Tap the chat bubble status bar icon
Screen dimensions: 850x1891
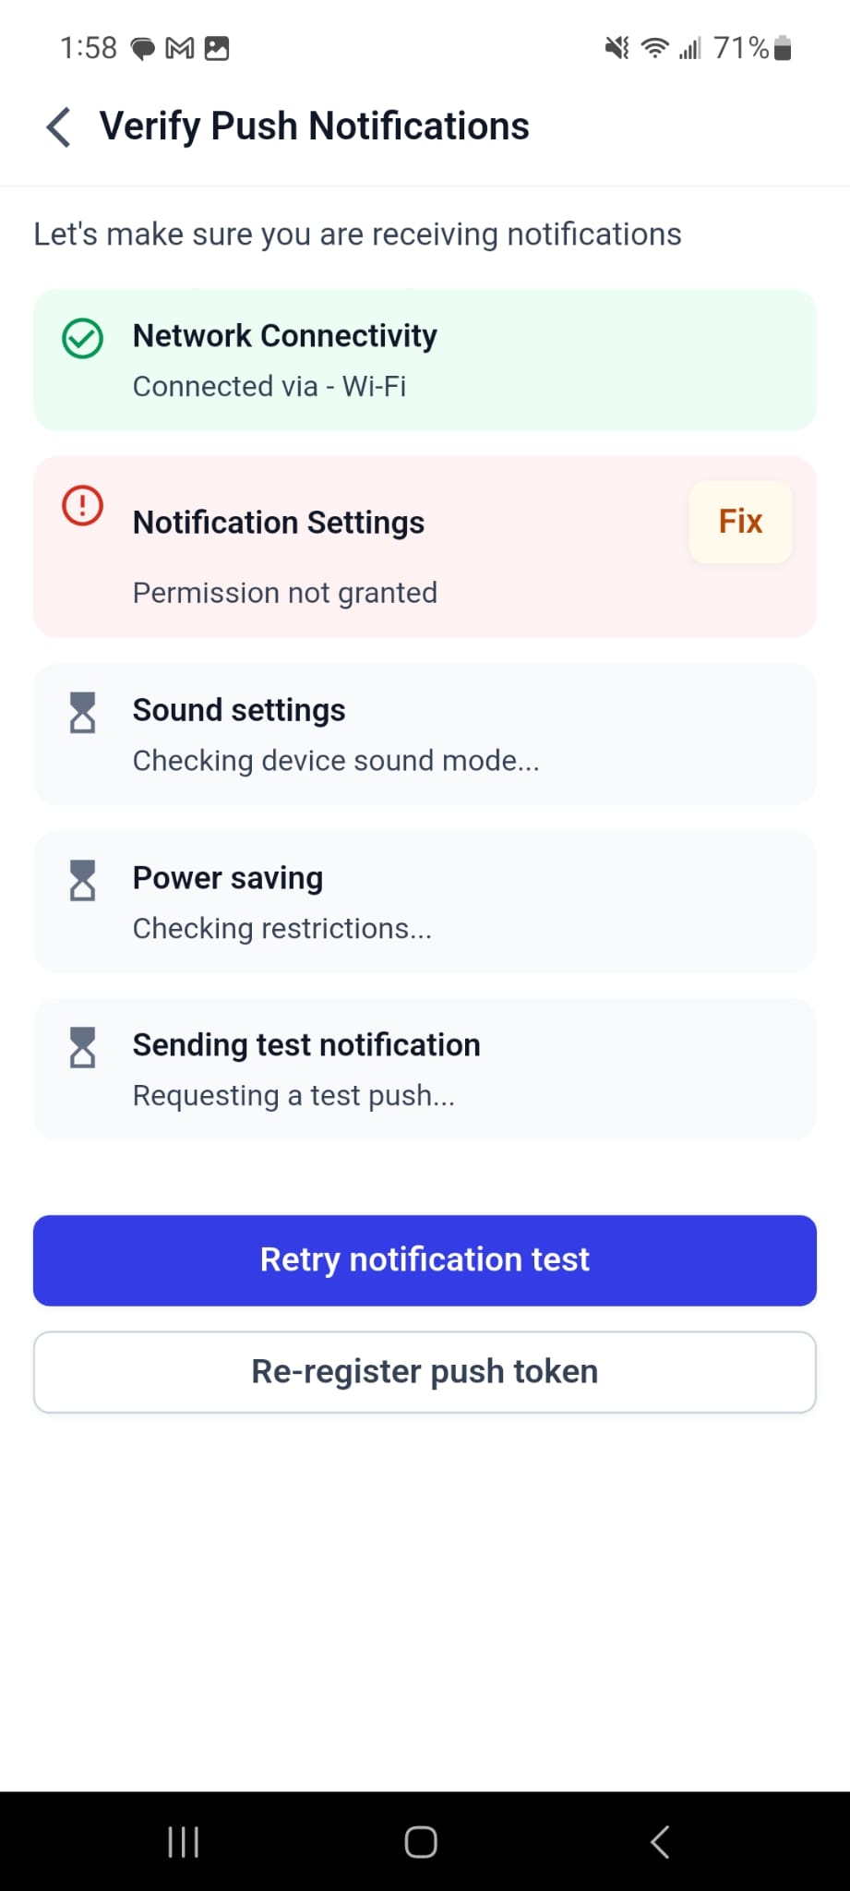click(x=142, y=48)
